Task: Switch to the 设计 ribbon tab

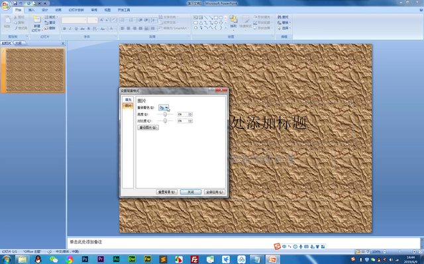Action: tap(45, 10)
